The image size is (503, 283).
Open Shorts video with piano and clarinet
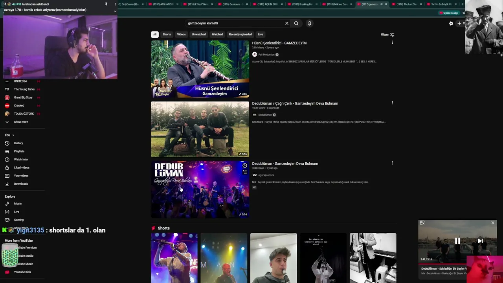pos(373,258)
